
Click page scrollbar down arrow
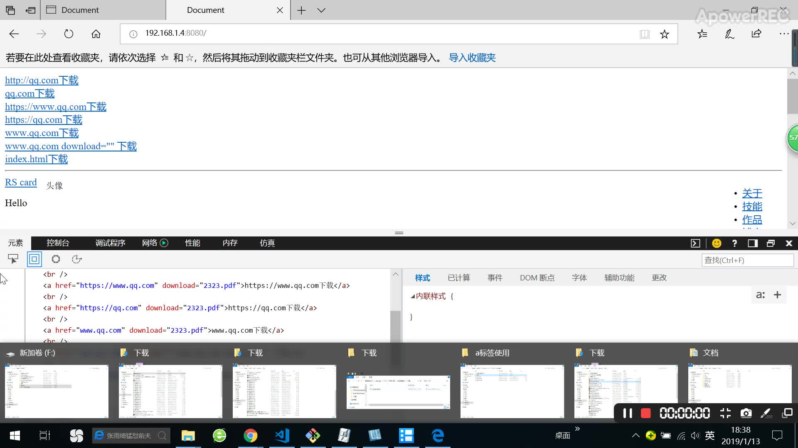coord(793,223)
